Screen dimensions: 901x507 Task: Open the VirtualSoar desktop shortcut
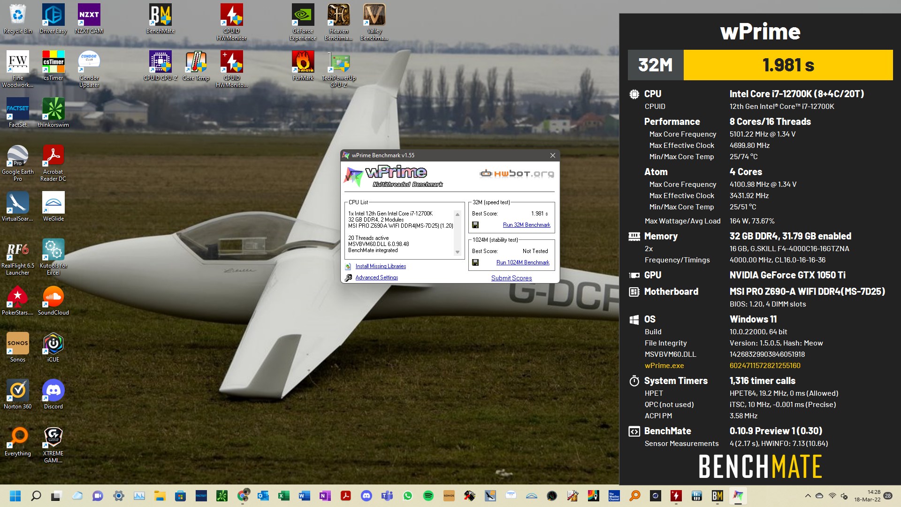tap(18, 207)
